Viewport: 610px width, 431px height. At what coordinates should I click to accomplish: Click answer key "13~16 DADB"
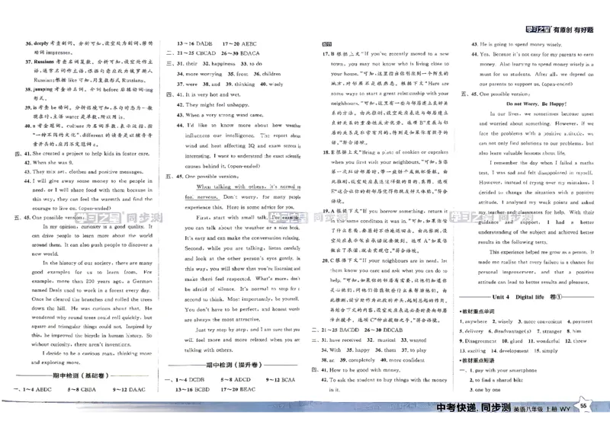pyautogui.click(x=194, y=44)
